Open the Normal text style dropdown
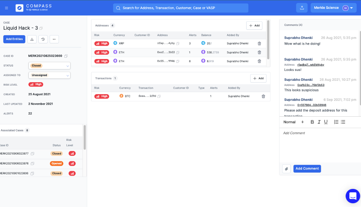The width and height of the screenshot is (361, 207). pos(294,122)
